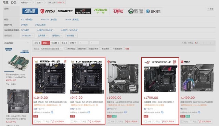The height and width of the screenshot is (126, 219).
Task: Enable the 618 promotion checkbox
Action: click(124, 48)
